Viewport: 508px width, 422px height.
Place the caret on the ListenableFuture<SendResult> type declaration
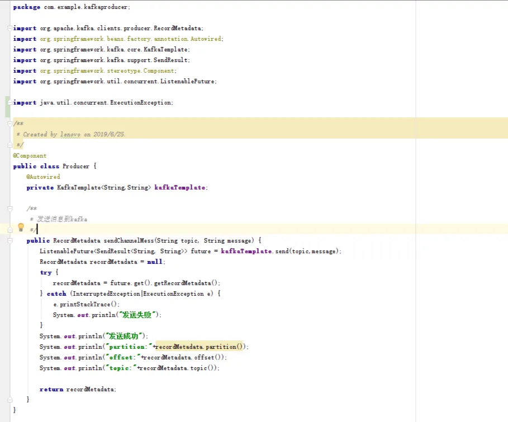pos(113,251)
